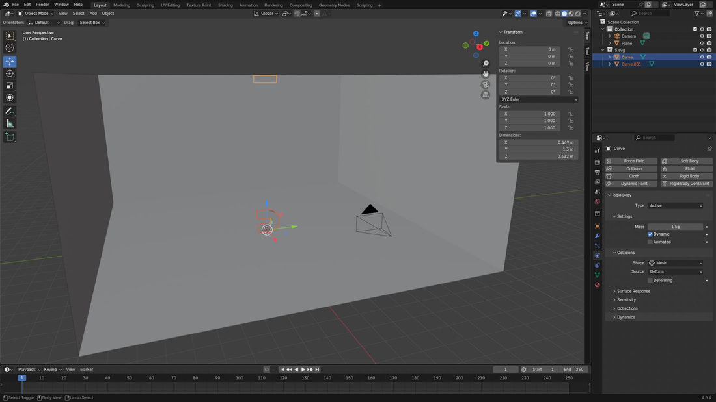
Task: Click the zoom magnifier viewport gizmo
Action: [x=486, y=64]
